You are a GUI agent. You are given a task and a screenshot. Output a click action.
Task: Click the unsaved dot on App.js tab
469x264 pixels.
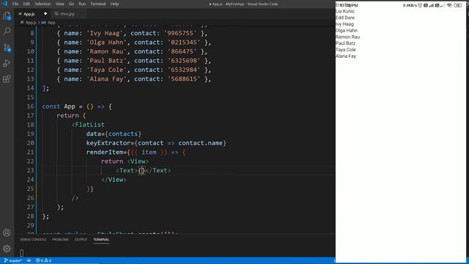pyautogui.click(x=45, y=13)
